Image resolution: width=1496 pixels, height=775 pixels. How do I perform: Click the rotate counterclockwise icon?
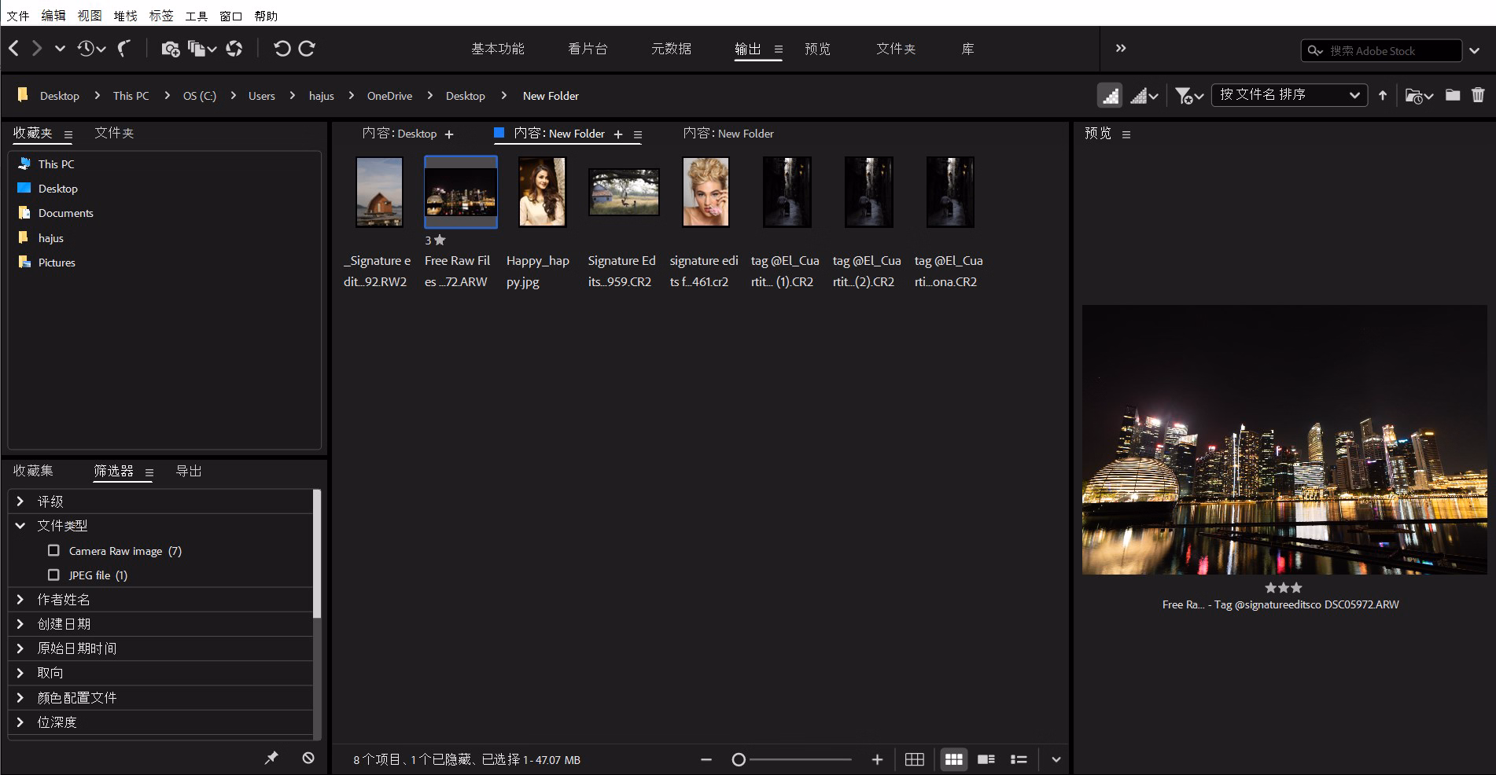pyautogui.click(x=282, y=49)
